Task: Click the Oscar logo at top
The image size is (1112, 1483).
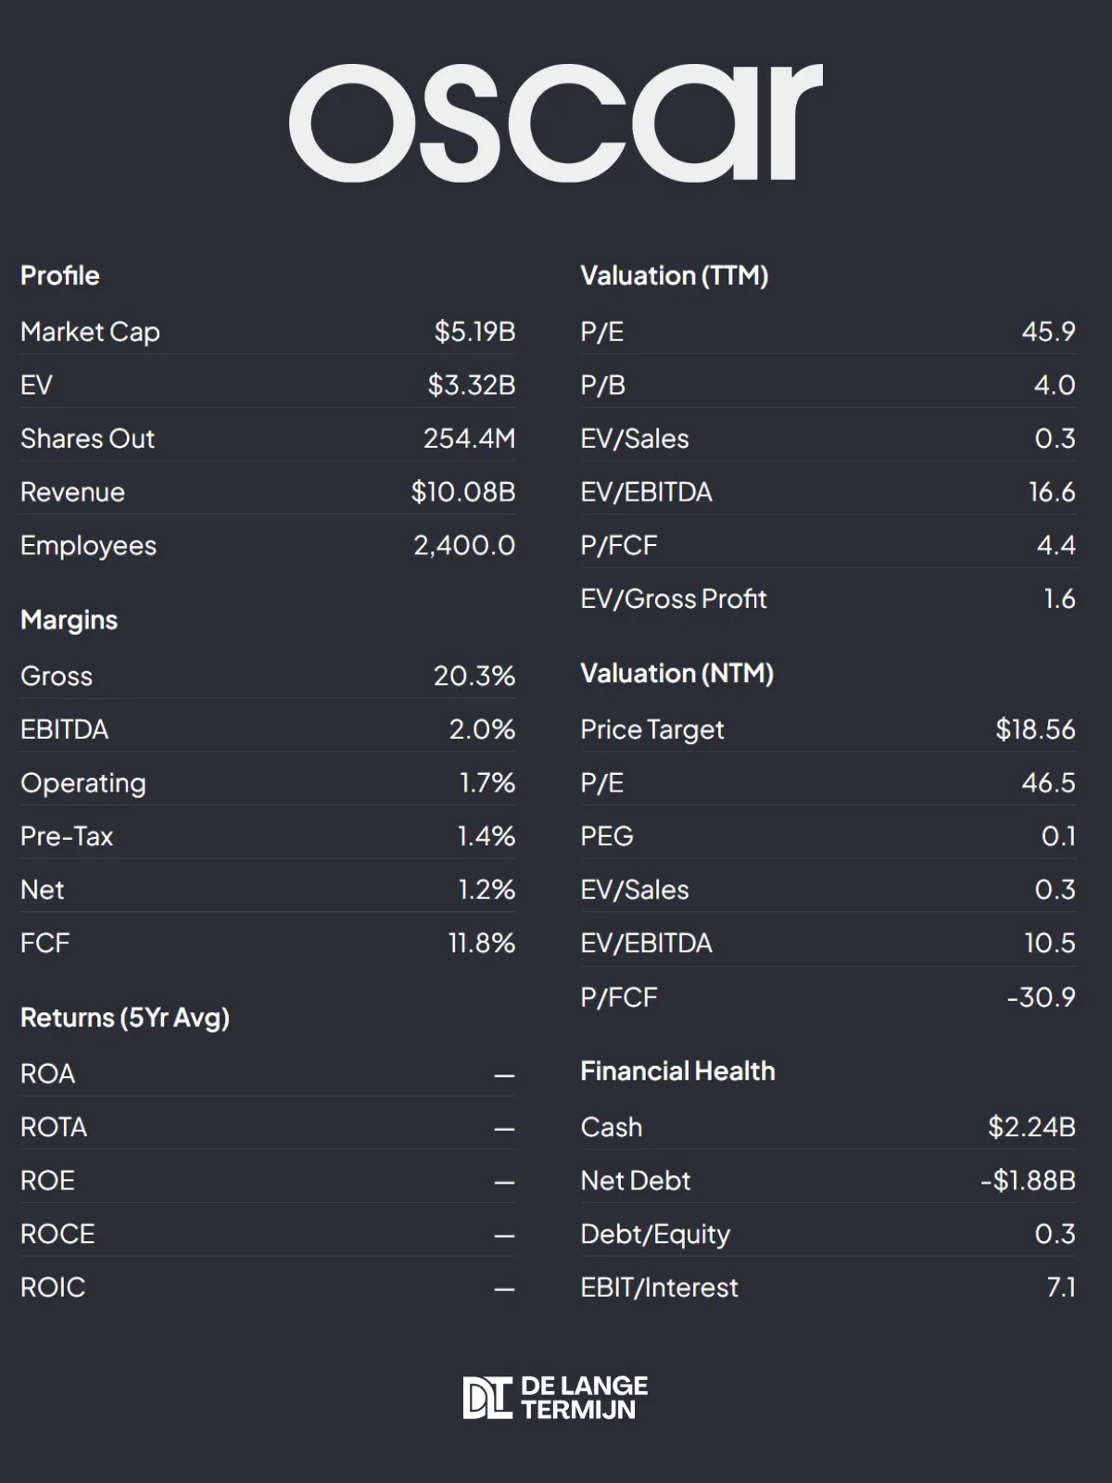Action: tap(555, 122)
